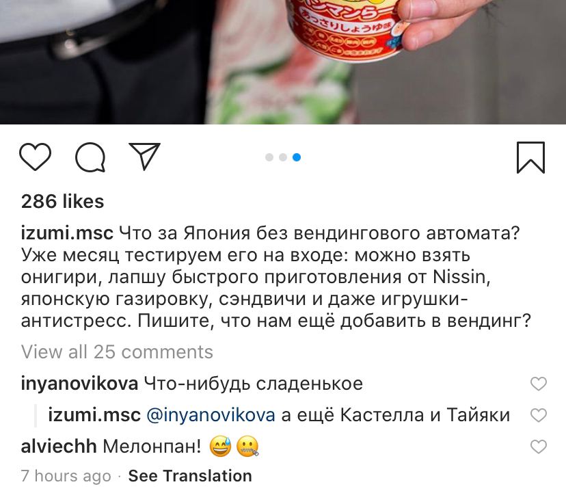Like alviechh's Мелонпан comment
The image size is (566, 491).
click(538, 447)
